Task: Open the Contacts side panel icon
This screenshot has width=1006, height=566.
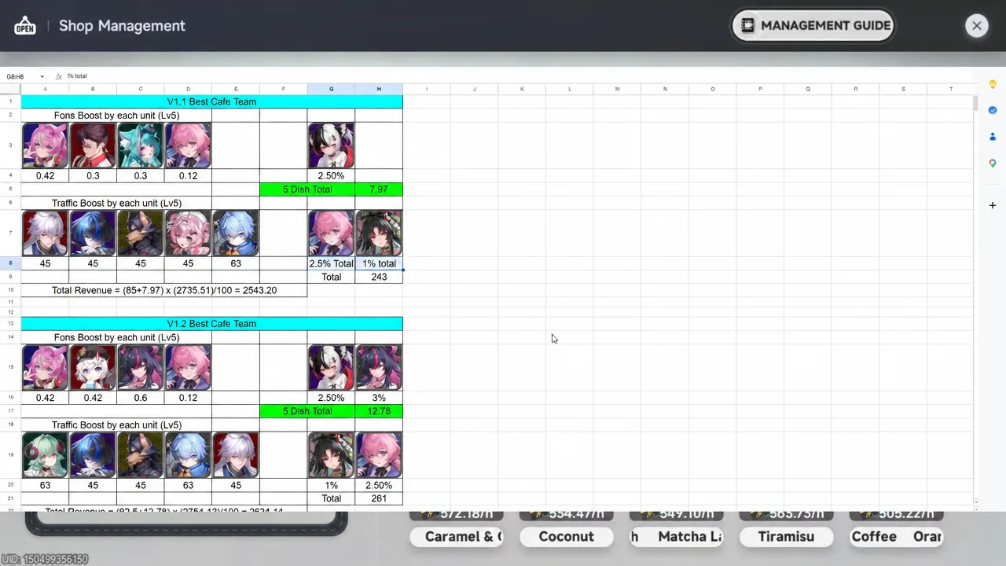Action: pos(993,137)
